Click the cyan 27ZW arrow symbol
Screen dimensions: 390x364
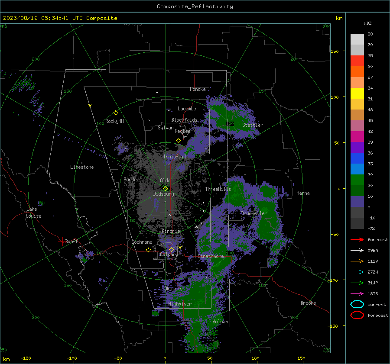357,272
